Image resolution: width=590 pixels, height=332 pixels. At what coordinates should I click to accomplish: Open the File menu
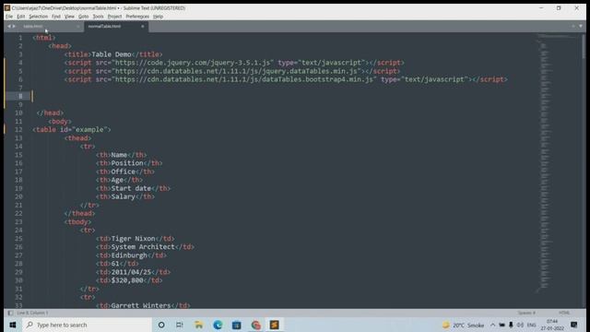click(9, 17)
